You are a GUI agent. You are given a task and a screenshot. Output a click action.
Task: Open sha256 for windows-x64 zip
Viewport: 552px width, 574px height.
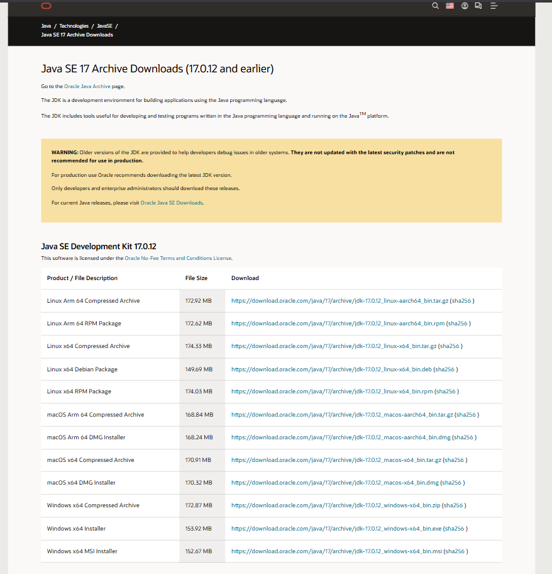[x=453, y=505]
